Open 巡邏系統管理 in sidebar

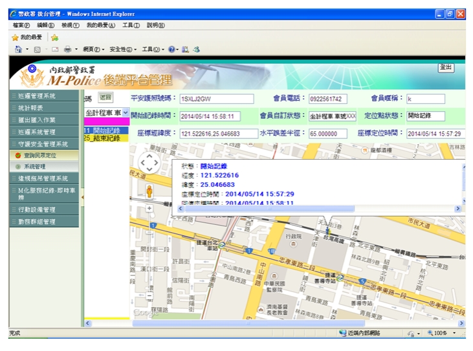pyautogui.click(x=44, y=132)
